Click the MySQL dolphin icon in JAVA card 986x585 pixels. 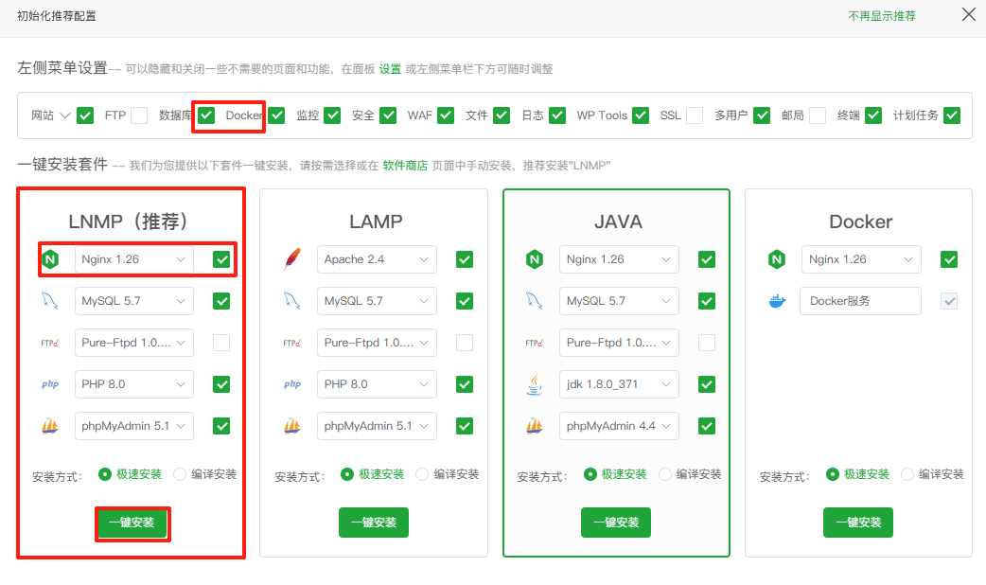[535, 301]
